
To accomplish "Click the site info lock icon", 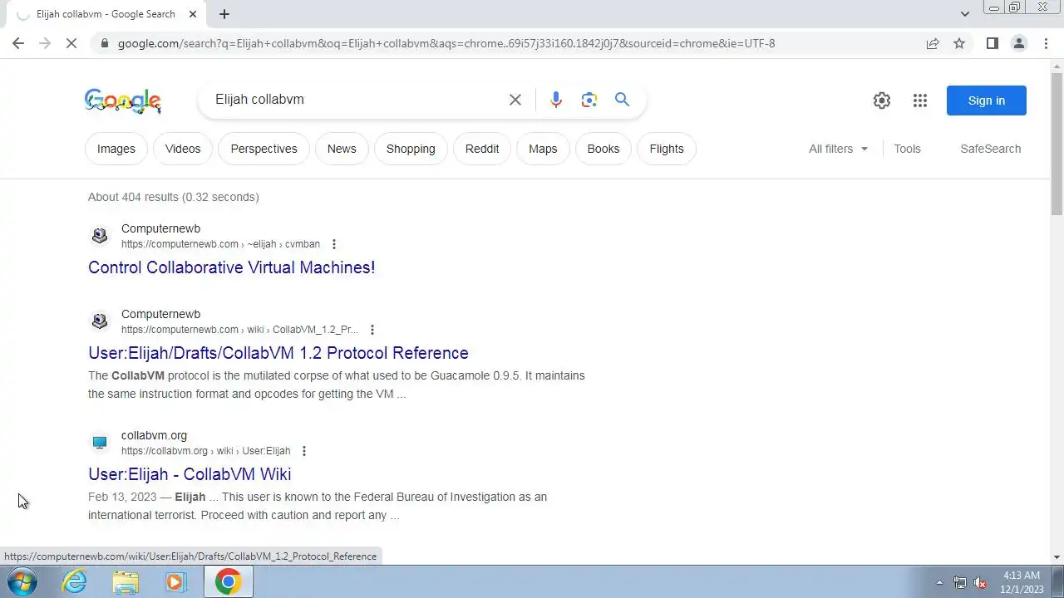I will click(x=103, y=43).
